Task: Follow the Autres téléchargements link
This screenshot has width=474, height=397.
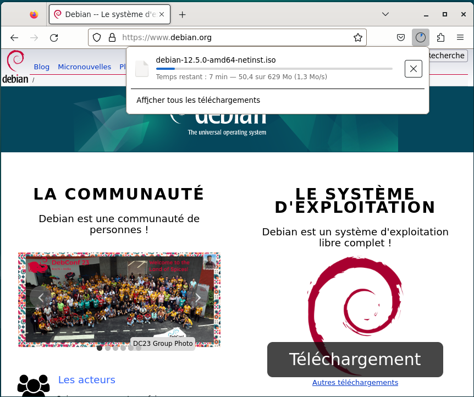Action: [355, 383]
